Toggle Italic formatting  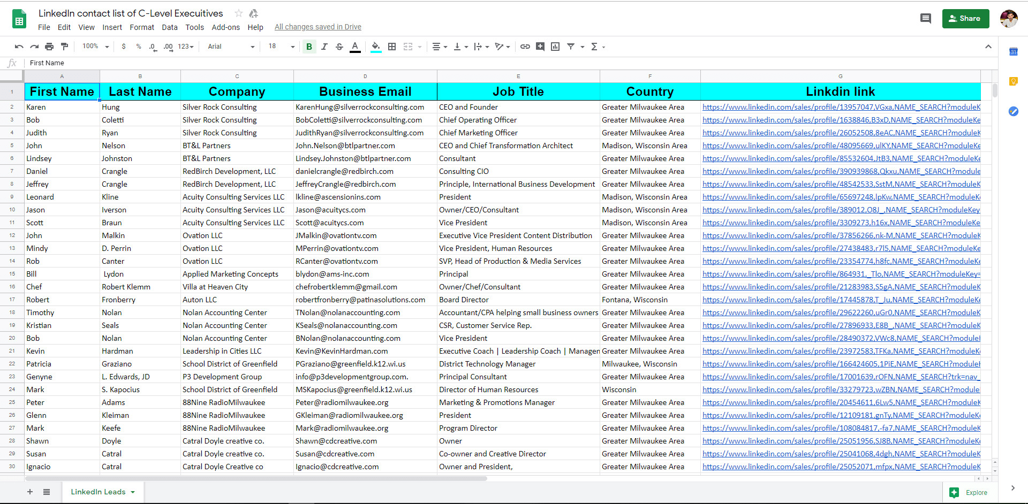click(324, 47)
